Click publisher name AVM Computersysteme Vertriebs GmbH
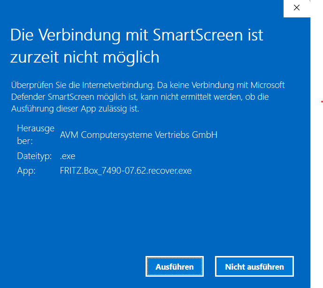Screen dimensions: 323x288 click(x=138, y=135)
